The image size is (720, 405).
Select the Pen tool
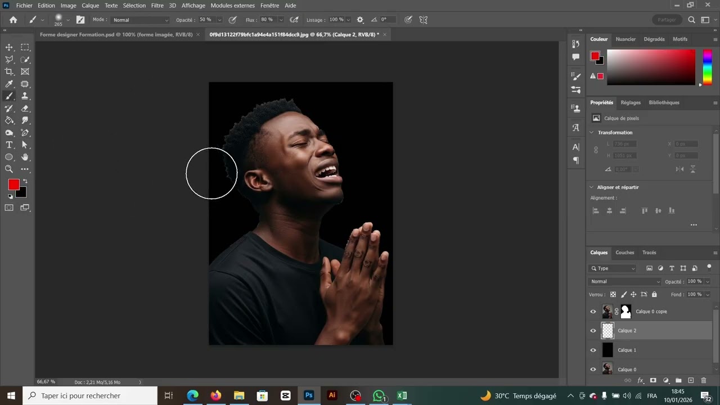25,133
